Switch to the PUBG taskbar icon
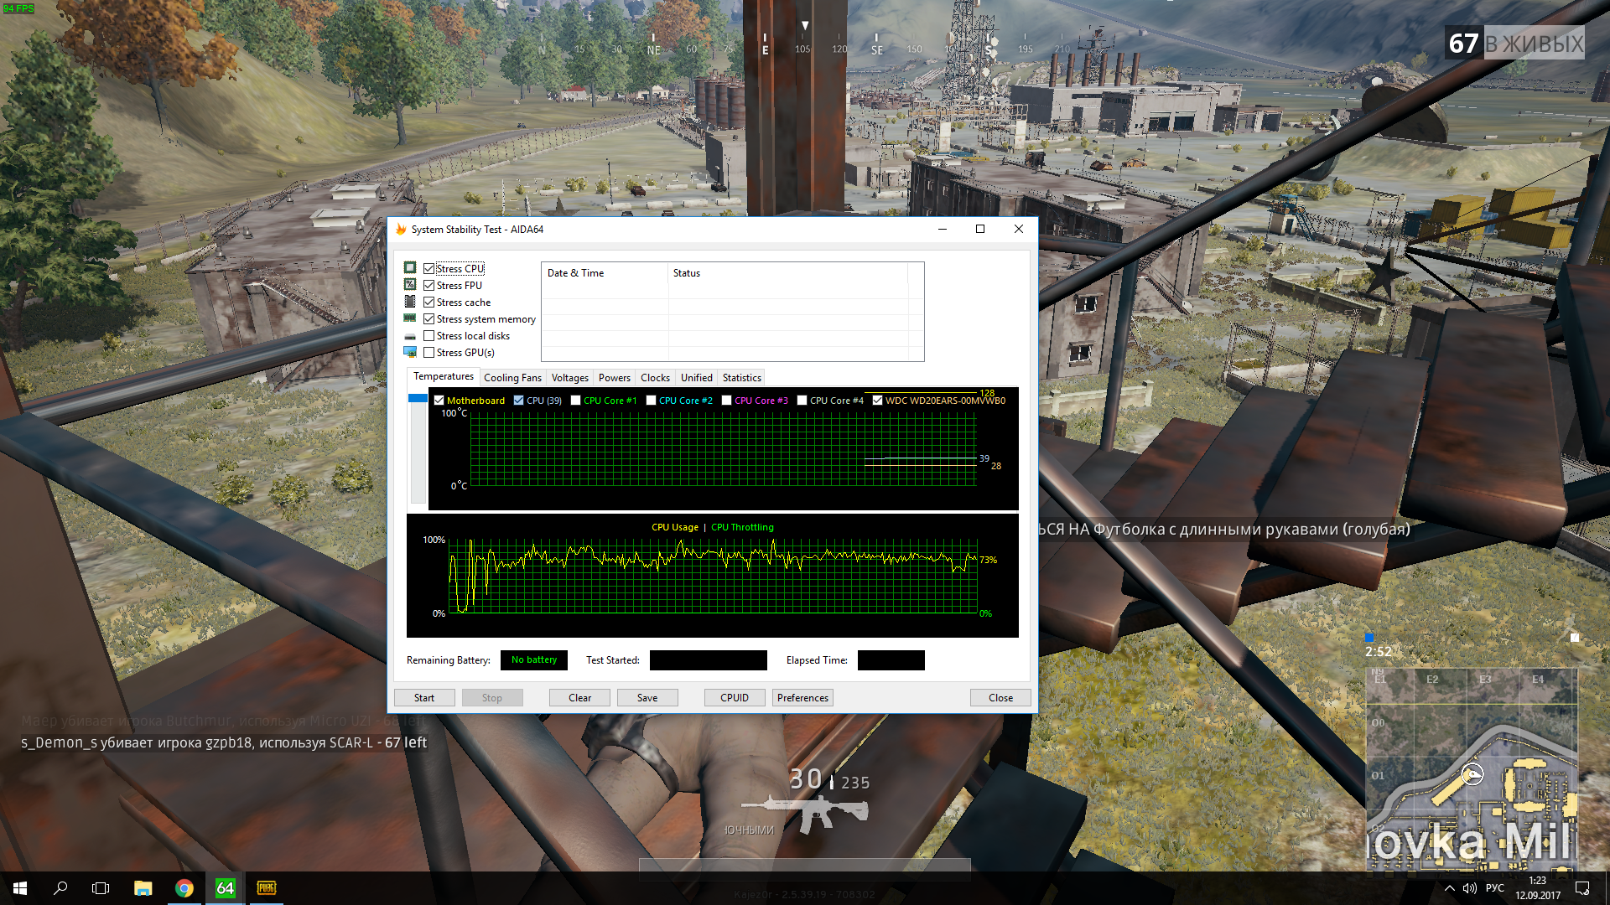1610x905 pixels. pos(267,888)
